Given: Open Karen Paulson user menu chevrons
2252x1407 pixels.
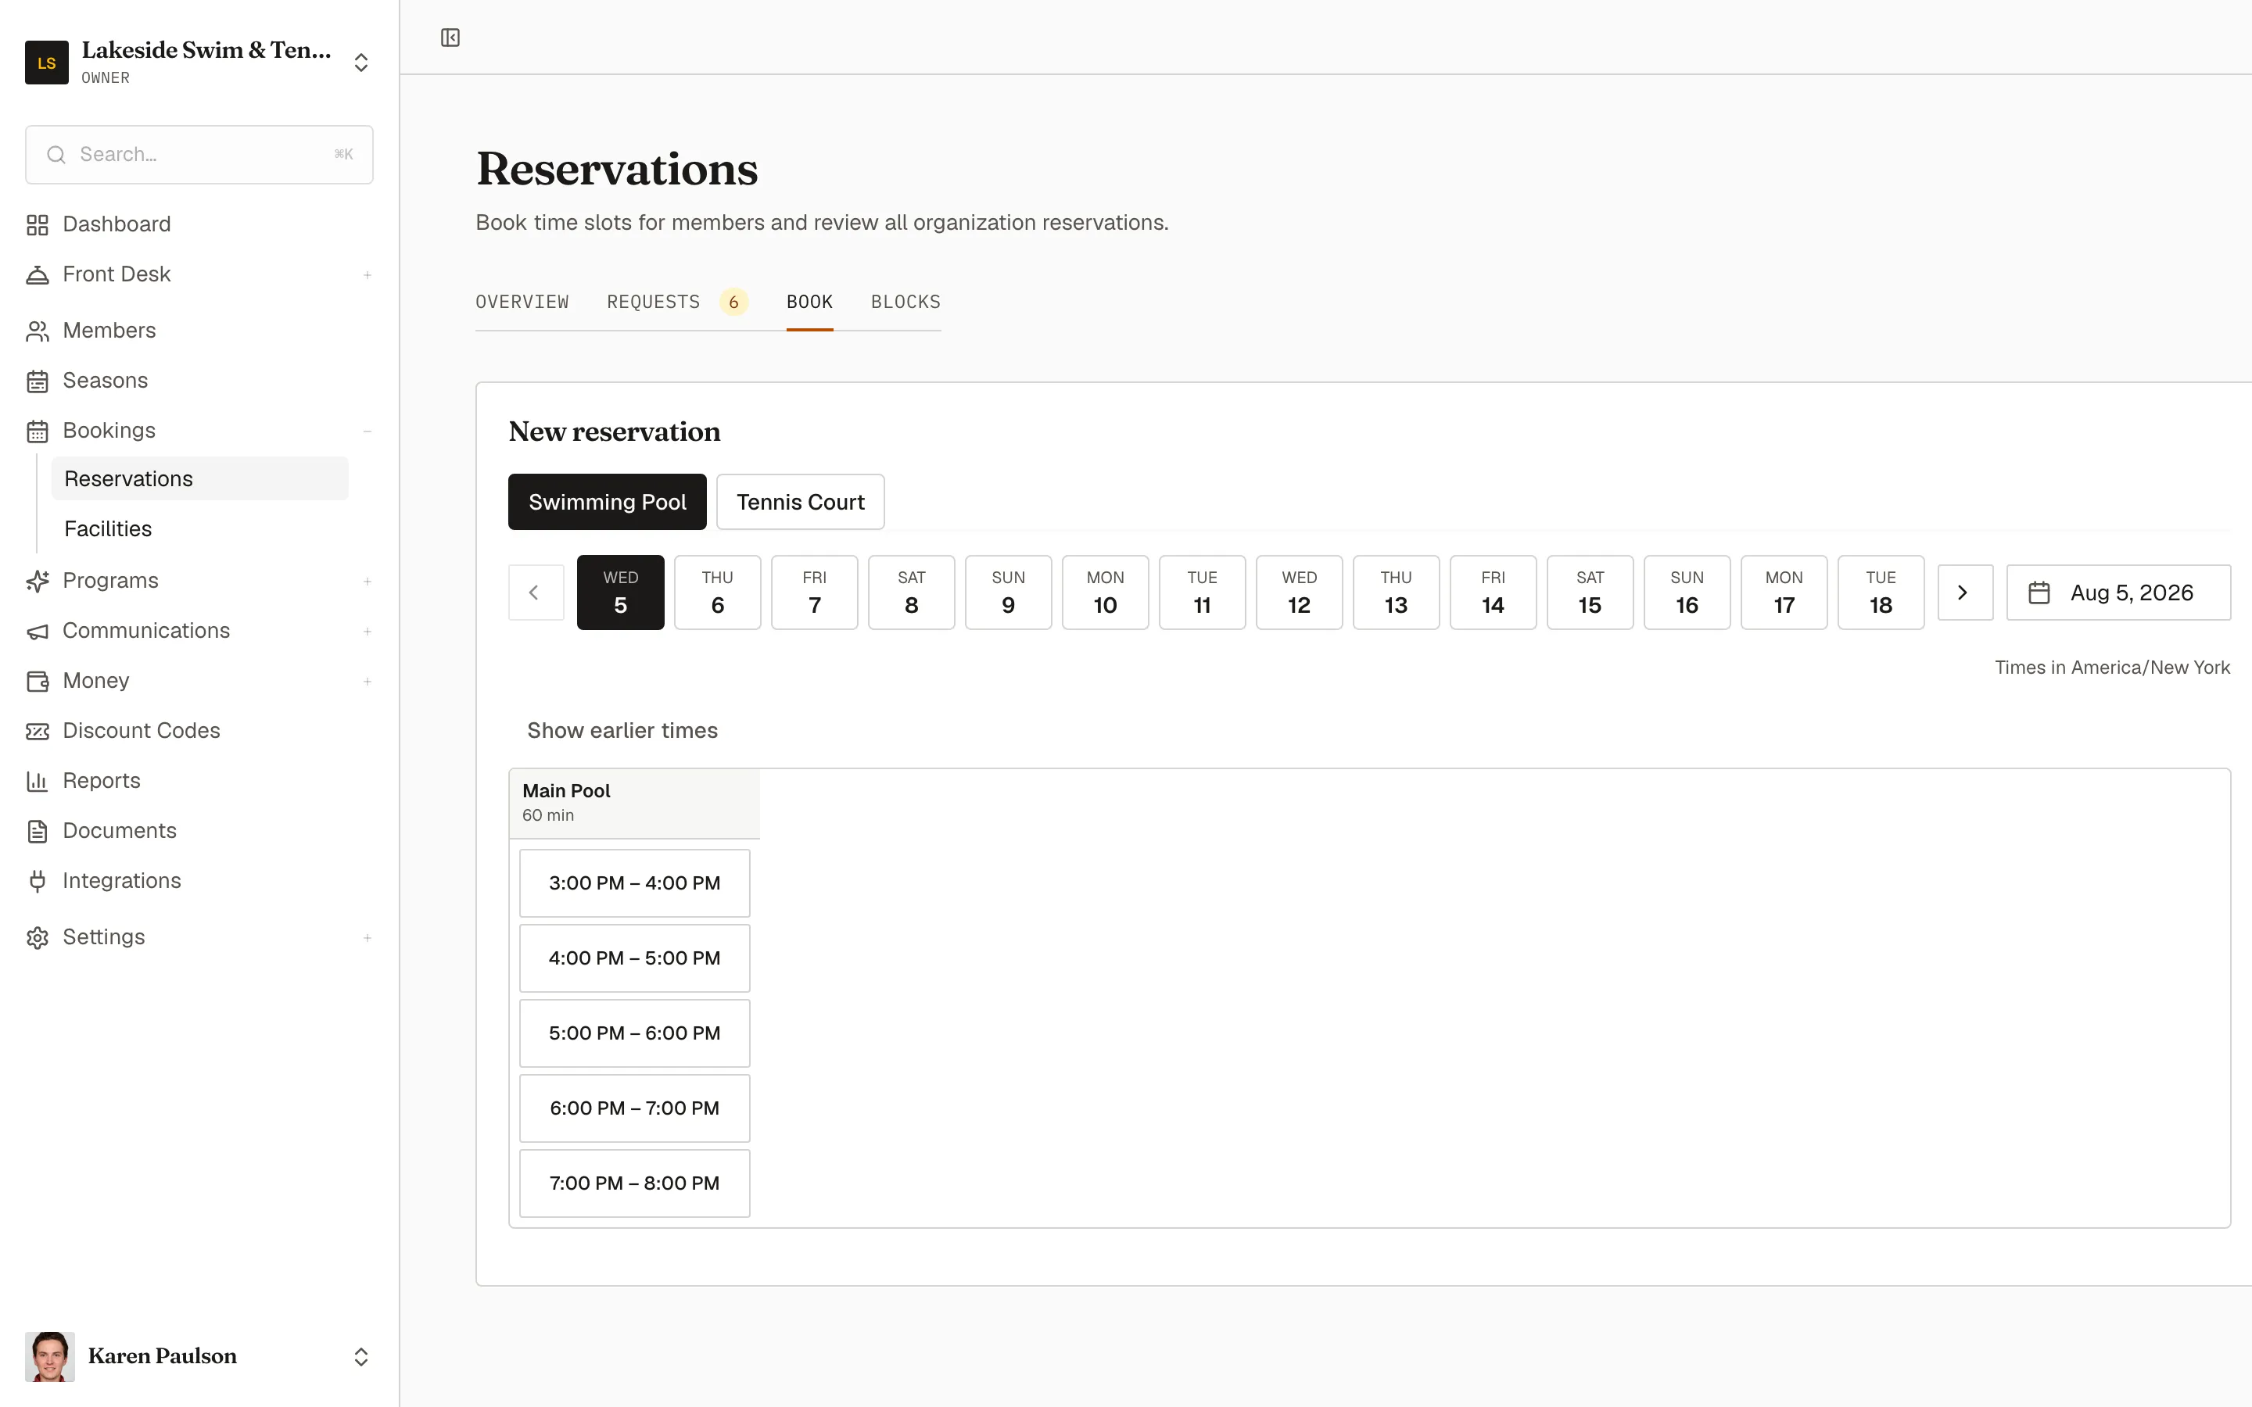Looking at the screenshot, I should coord(361,1357).
